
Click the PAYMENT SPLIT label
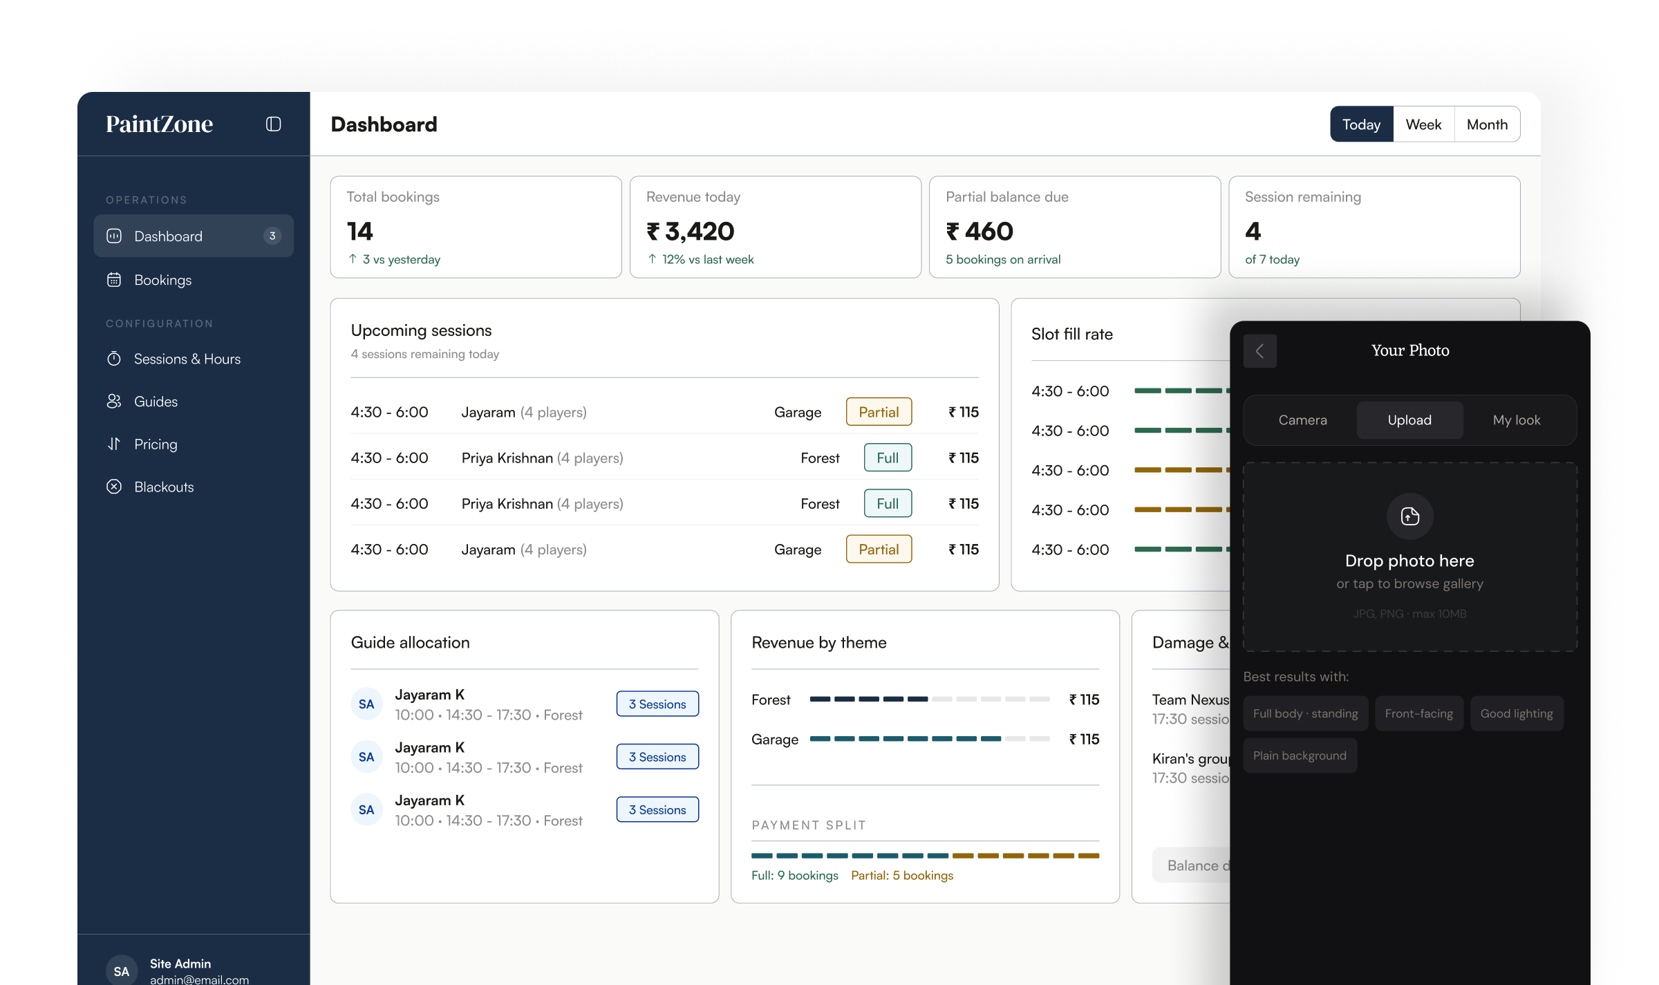(809, 825)
